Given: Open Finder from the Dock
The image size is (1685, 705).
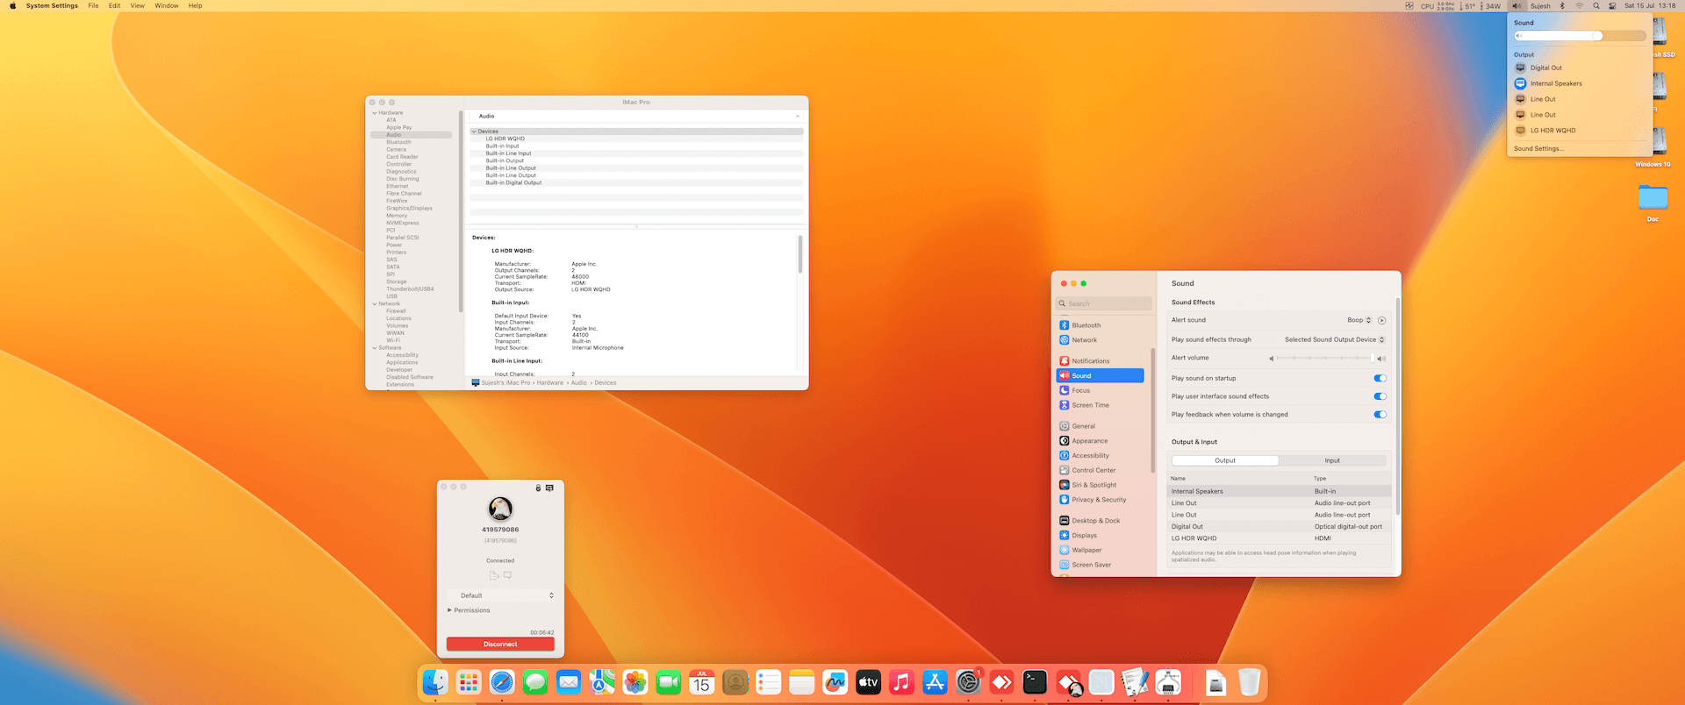Looking at the screenshot, I should 435,682.
